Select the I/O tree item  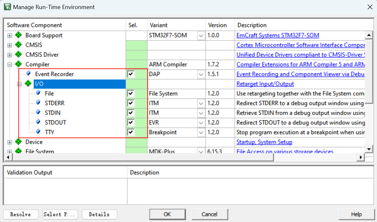point(39,84)
